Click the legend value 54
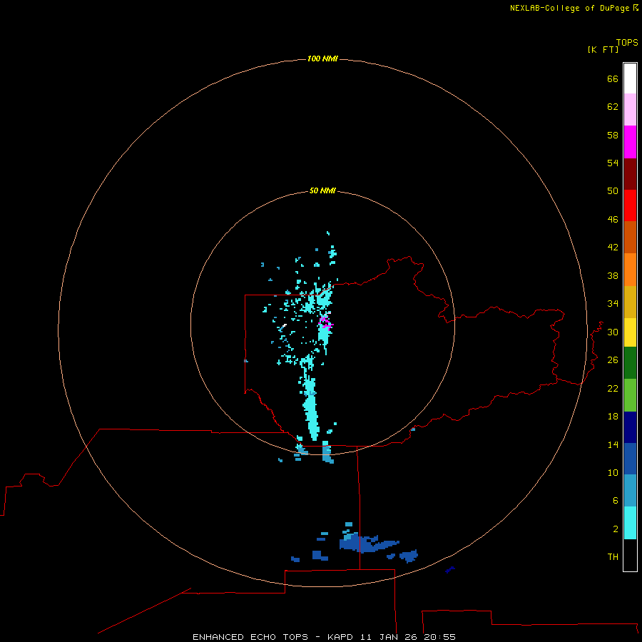The width and height of the screenshot is (642, 642). pyautogui.click(x=613, y=163)
